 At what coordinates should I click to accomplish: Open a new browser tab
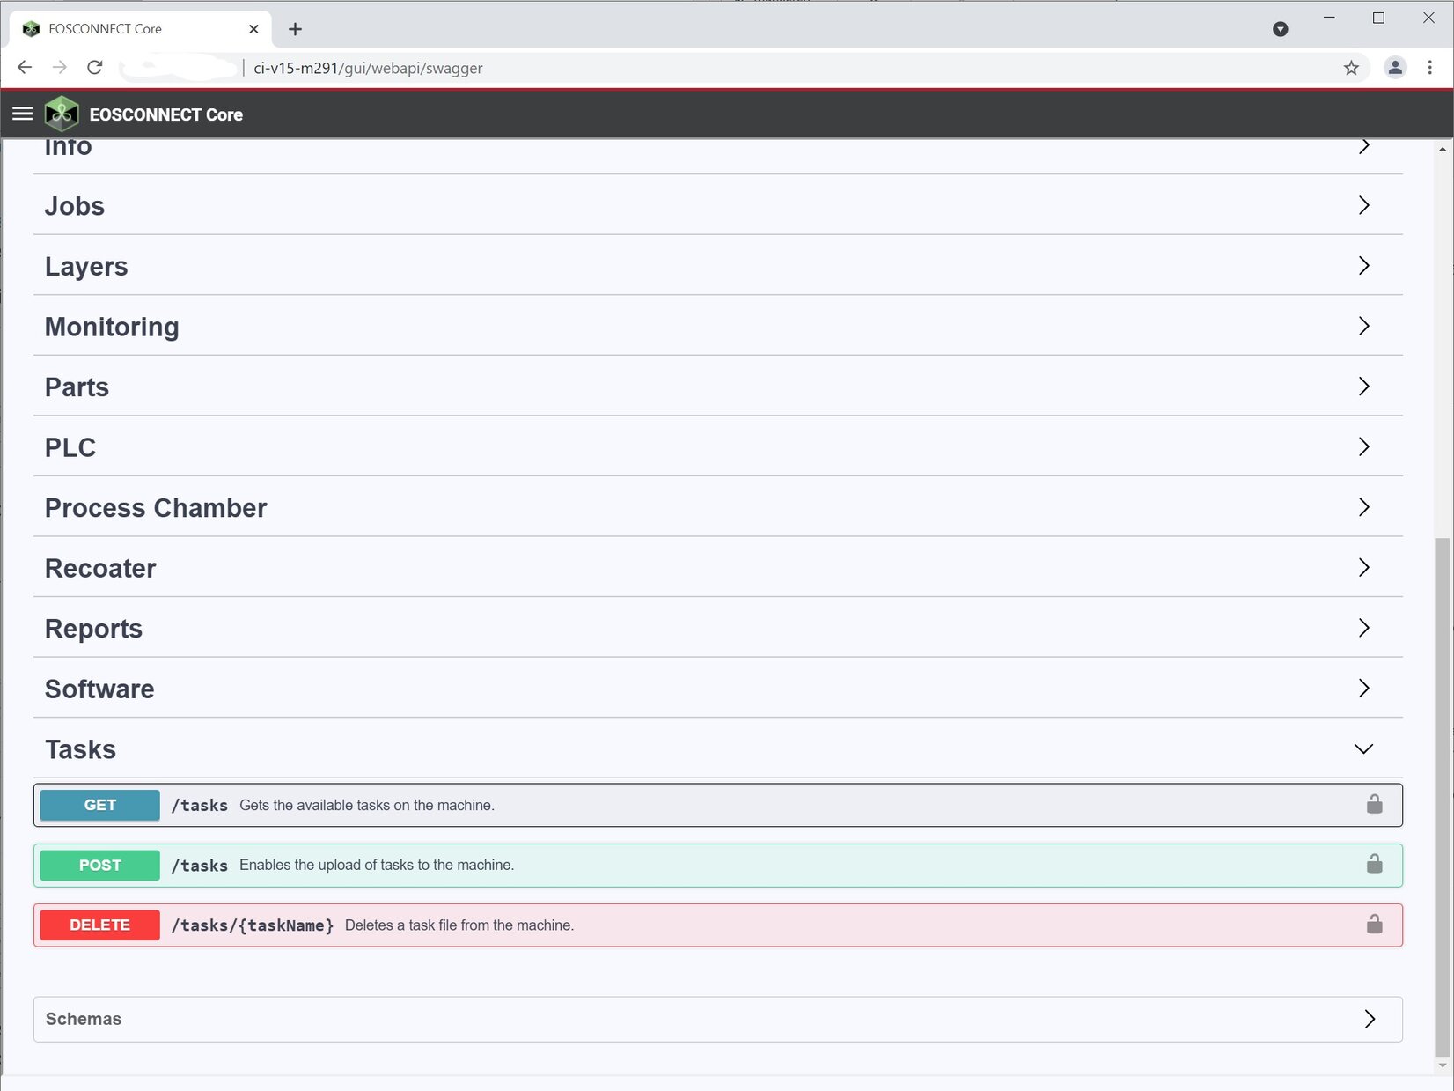pos(296,29)
